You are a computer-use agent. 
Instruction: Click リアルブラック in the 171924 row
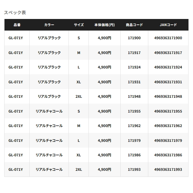pos(49,67)
